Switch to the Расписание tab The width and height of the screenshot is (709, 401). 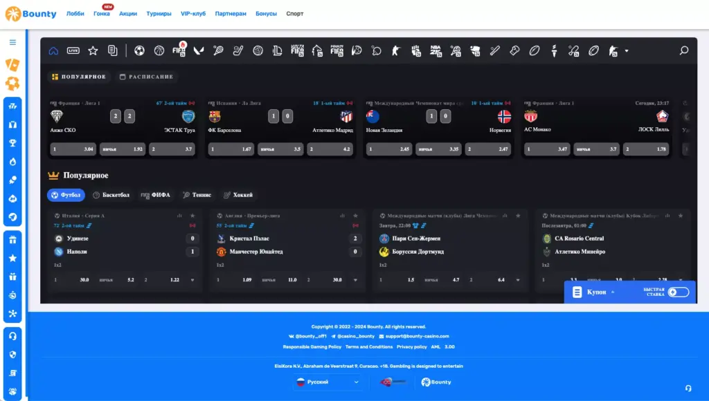pos(146,77)
